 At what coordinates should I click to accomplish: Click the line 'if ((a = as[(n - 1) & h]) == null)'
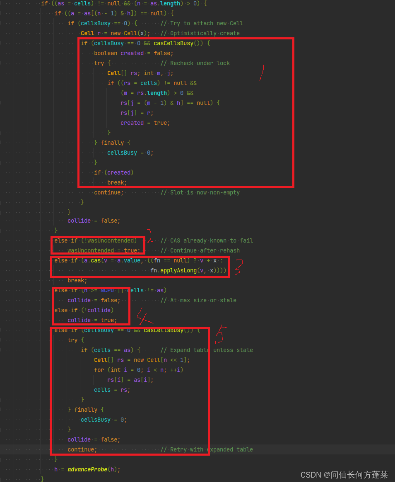click(x=114, y=14)
